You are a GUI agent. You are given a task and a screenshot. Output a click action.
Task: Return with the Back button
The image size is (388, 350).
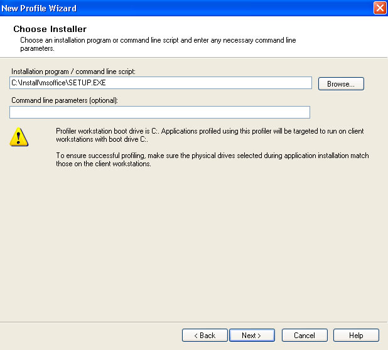tap(205, 336)
